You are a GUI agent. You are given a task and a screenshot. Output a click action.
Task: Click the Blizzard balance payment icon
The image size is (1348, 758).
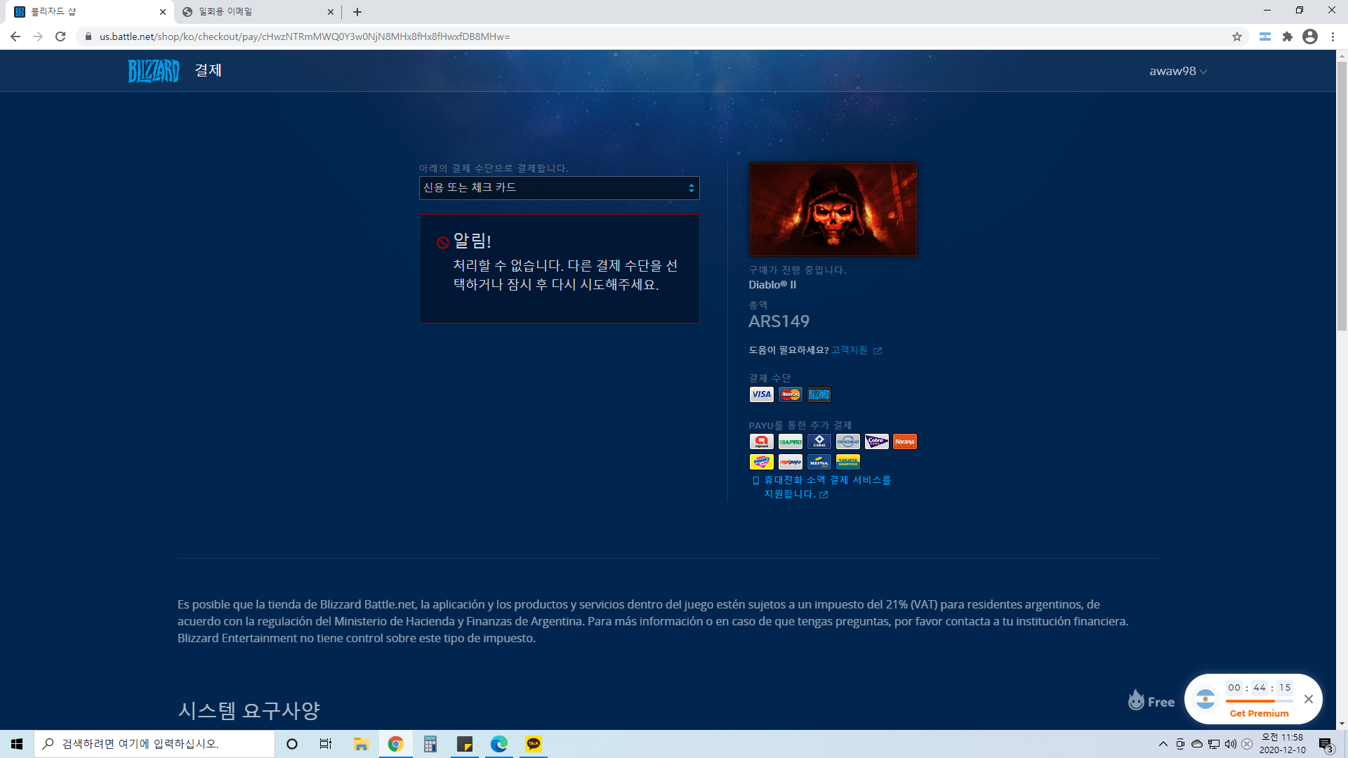[x=819, y=394]
